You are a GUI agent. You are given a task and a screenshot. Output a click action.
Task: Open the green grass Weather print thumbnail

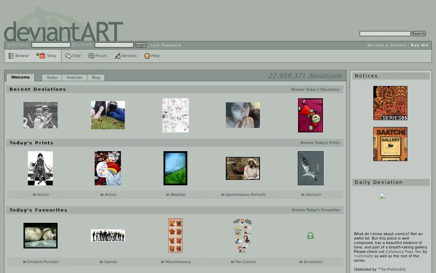175,168
